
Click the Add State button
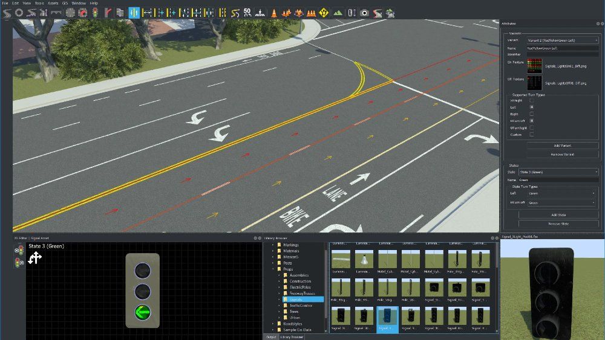[558, 215]
